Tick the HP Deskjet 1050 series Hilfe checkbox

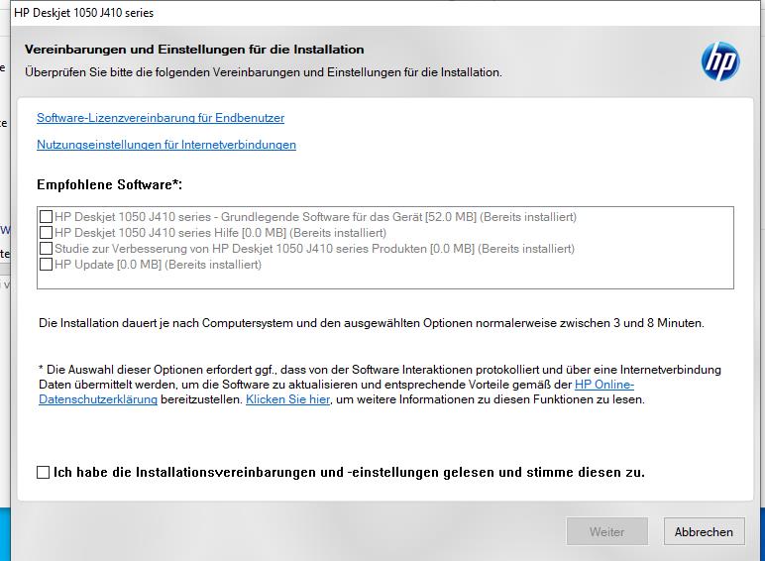46,232
